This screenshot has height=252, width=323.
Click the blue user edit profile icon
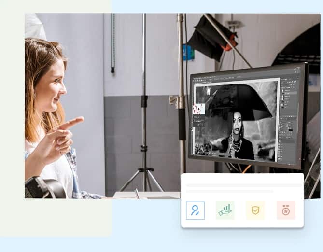pos(195,210)
